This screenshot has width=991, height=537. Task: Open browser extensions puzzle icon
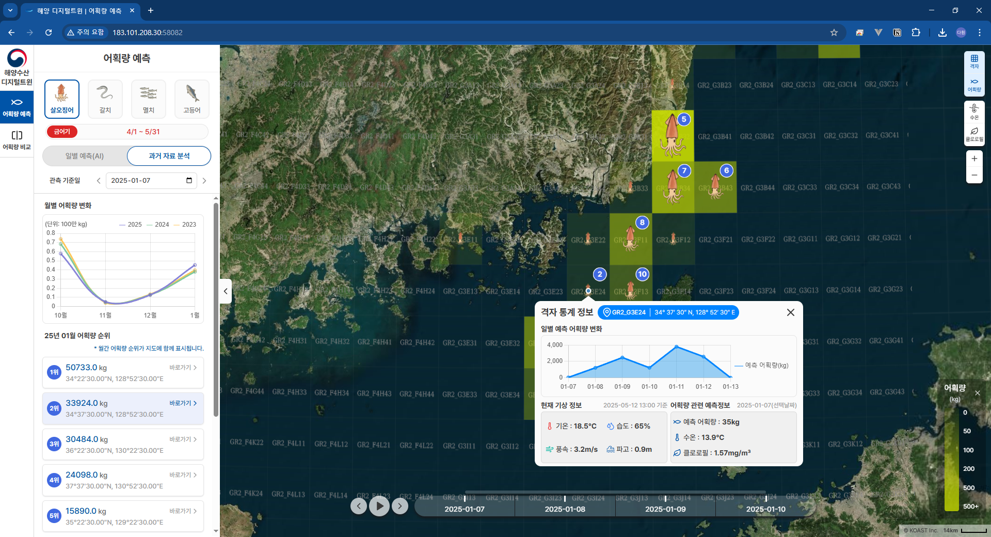click(916, 33)
